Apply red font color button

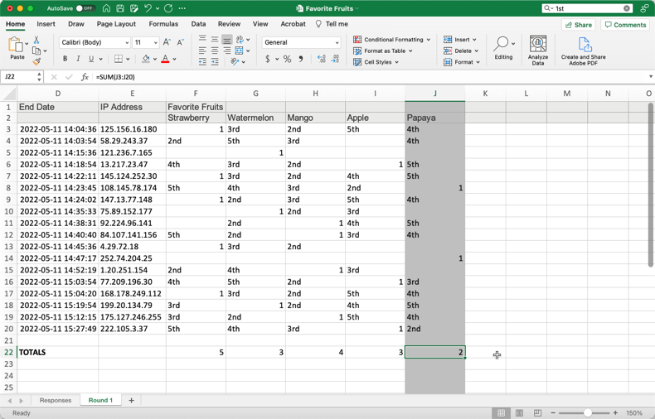pos(166,59)
